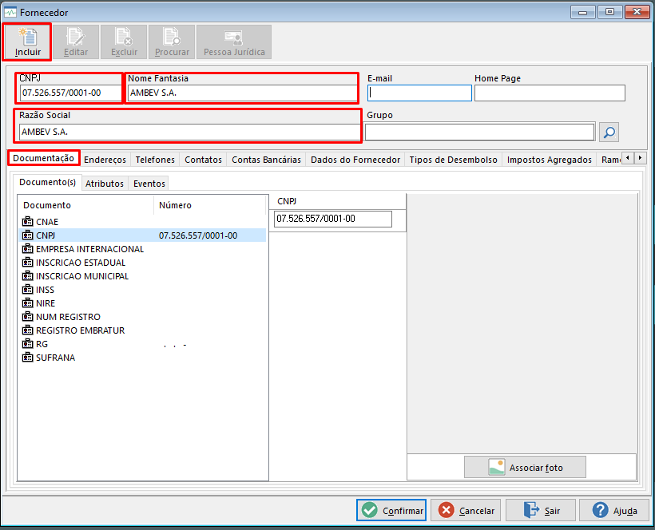Open the Contatos tab
Viewport: 655px width, 530px height.
click(x=204, y=160)
